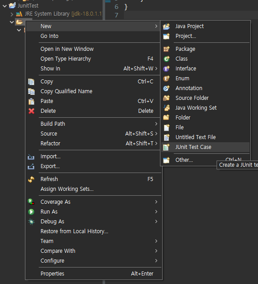
Task: Select the JunitTest project label
Action: click(28, 6)
